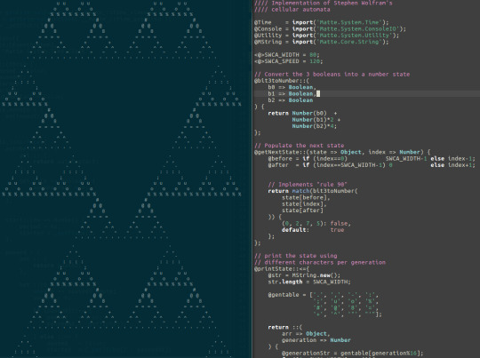The image size is (480, 358).
Task: Click the "return ::(" line near the bottom
Action: (x=285, y=327)
